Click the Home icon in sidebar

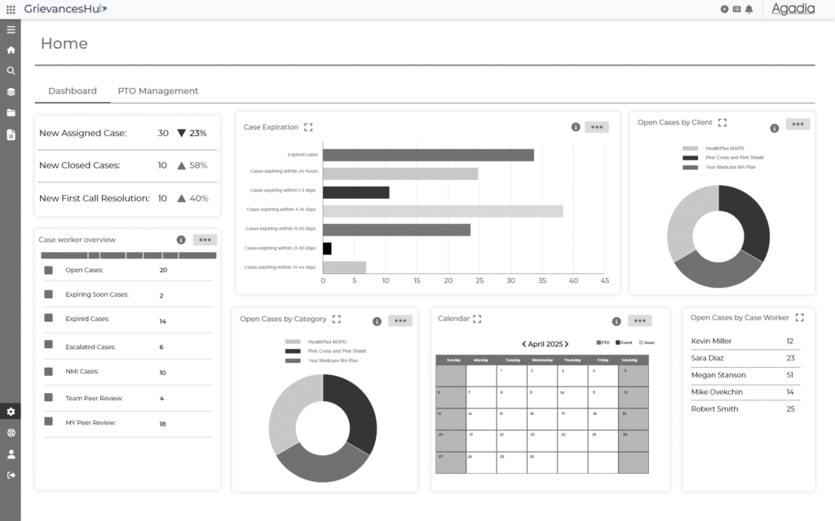[x=11, y=50]
